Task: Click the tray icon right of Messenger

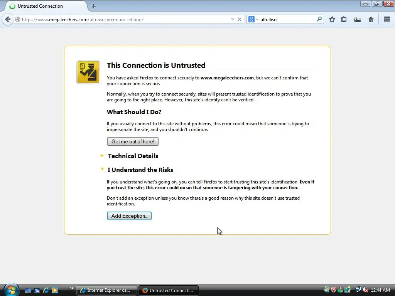Action: pos(348,290)
